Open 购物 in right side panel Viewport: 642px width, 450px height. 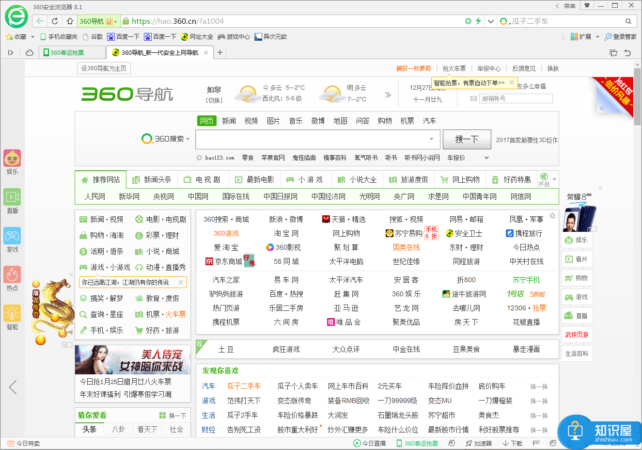point(577,278)
